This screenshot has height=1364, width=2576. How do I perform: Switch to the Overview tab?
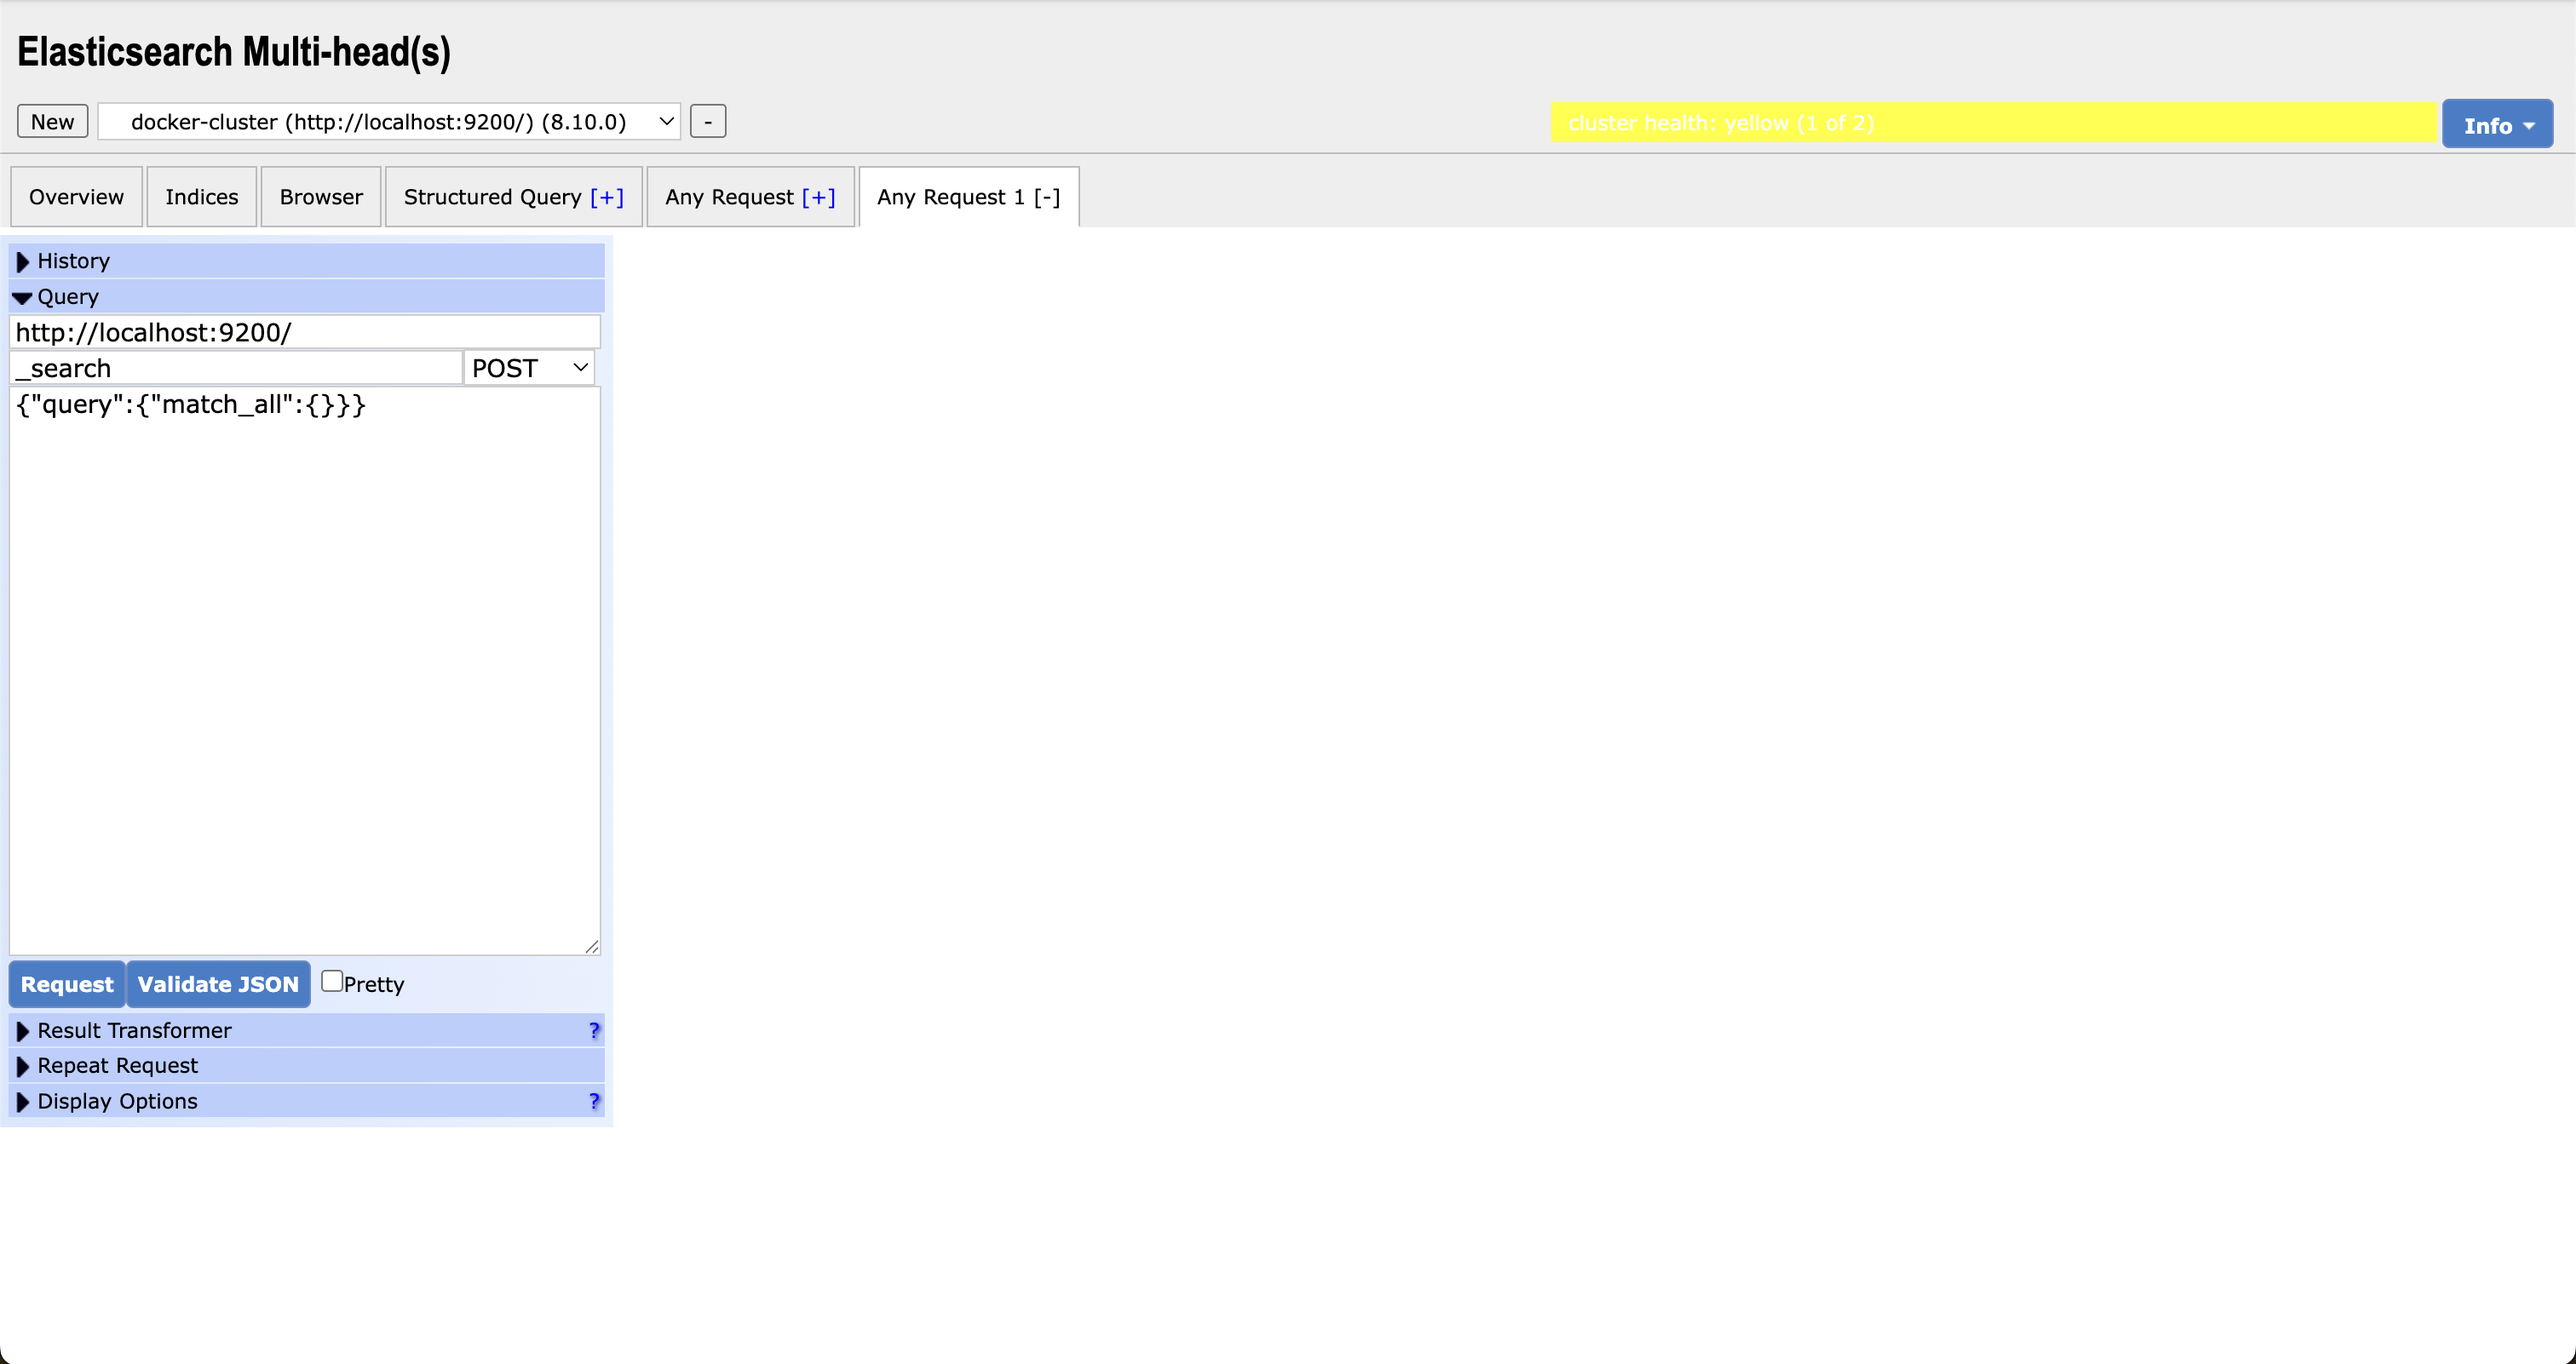click(76, 197)
